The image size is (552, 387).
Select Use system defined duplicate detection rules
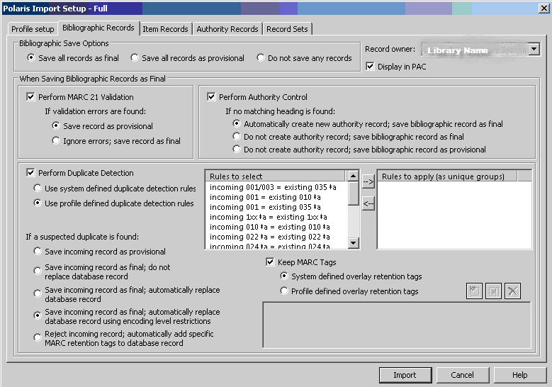click(x=38, y=188)
